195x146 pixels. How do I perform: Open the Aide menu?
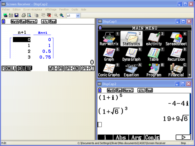(83, 9)
